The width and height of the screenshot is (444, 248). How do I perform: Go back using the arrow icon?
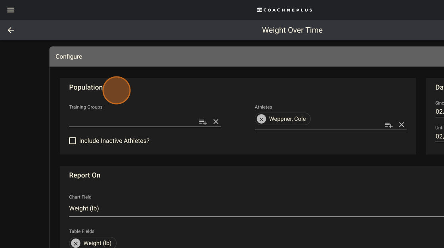(11, 30)
